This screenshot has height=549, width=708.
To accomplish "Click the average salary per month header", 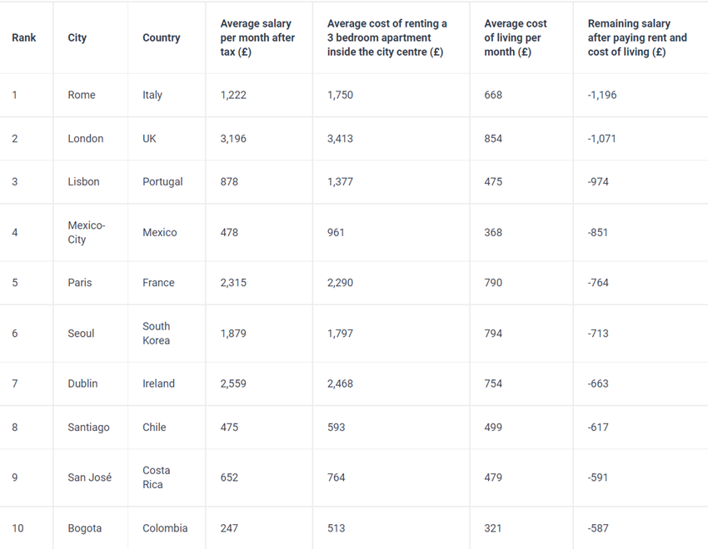I will (x=257, y=38).
